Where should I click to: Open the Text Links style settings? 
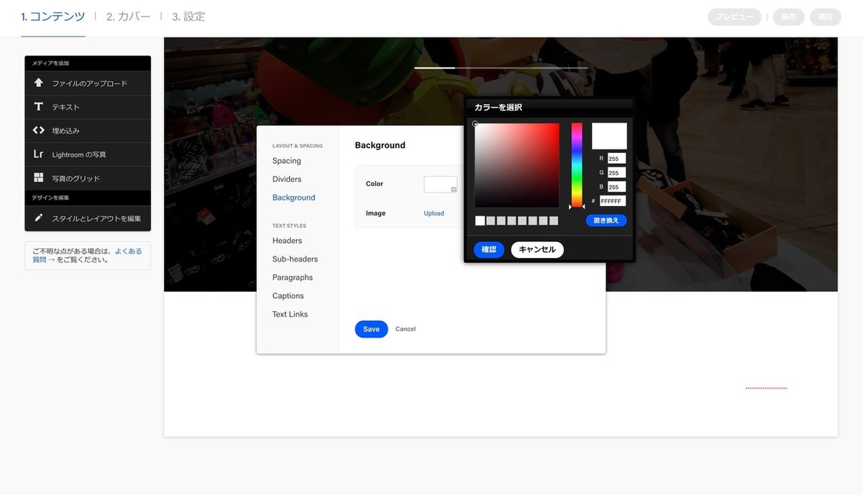290,314
